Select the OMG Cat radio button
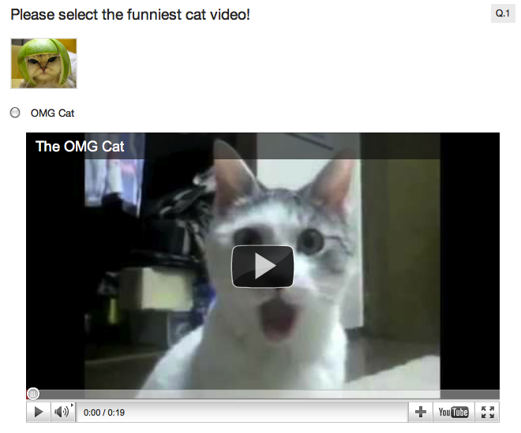The height and width of the screenshot is (433, 521). [15, 113]
